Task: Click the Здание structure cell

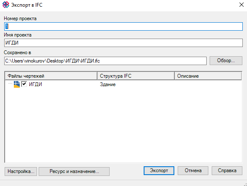Action: [x=108, y=84]
